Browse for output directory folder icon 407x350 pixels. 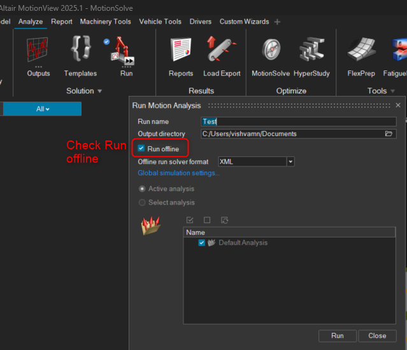(x=389, y=133)
